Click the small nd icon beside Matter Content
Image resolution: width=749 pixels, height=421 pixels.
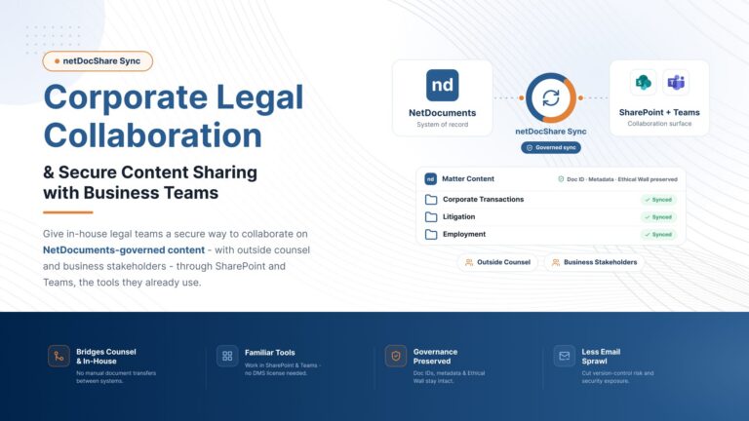[430, 179]
